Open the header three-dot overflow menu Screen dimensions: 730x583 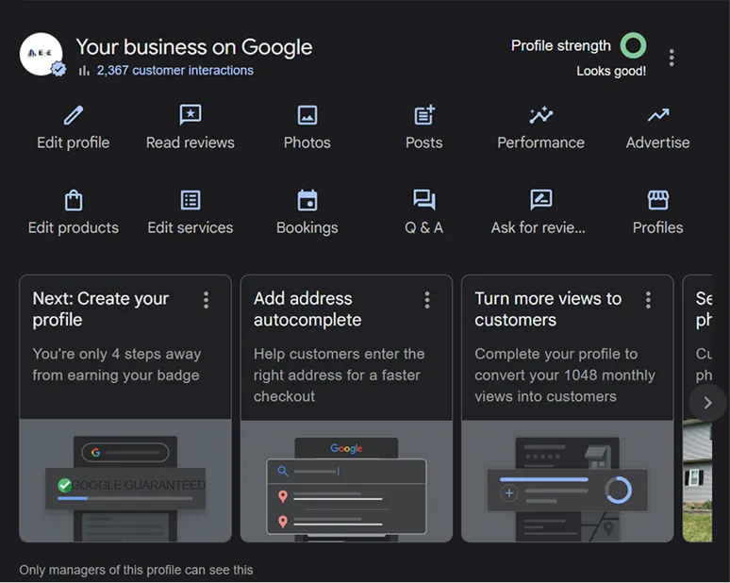[x=672, y=58]
